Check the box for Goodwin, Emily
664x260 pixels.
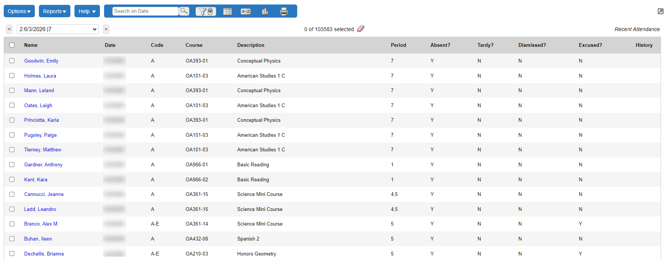[12, 61]
